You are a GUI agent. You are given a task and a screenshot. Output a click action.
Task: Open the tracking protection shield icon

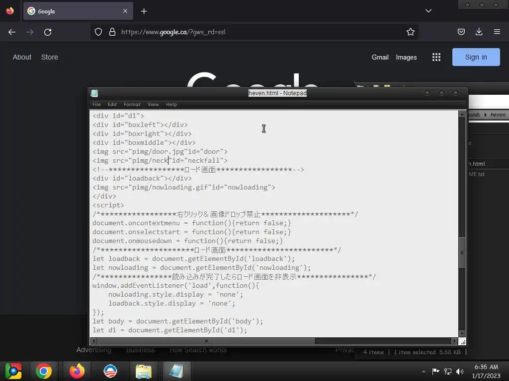98,32
